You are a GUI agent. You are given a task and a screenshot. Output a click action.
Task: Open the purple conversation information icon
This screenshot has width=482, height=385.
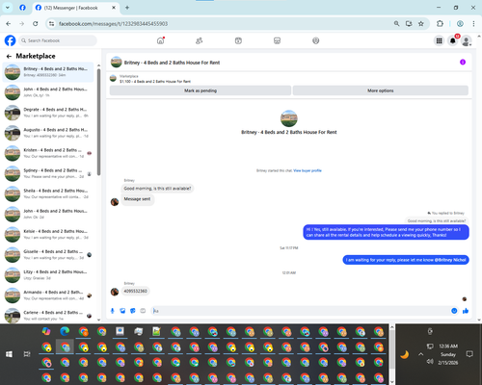[463, 63]
